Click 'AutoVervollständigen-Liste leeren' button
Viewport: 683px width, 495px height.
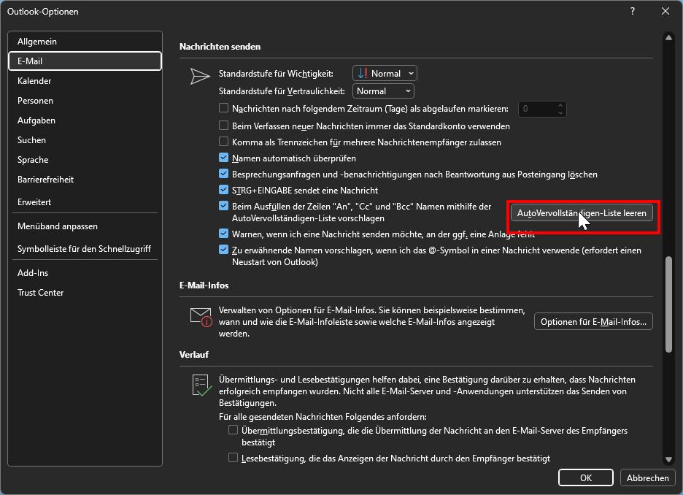582,212
